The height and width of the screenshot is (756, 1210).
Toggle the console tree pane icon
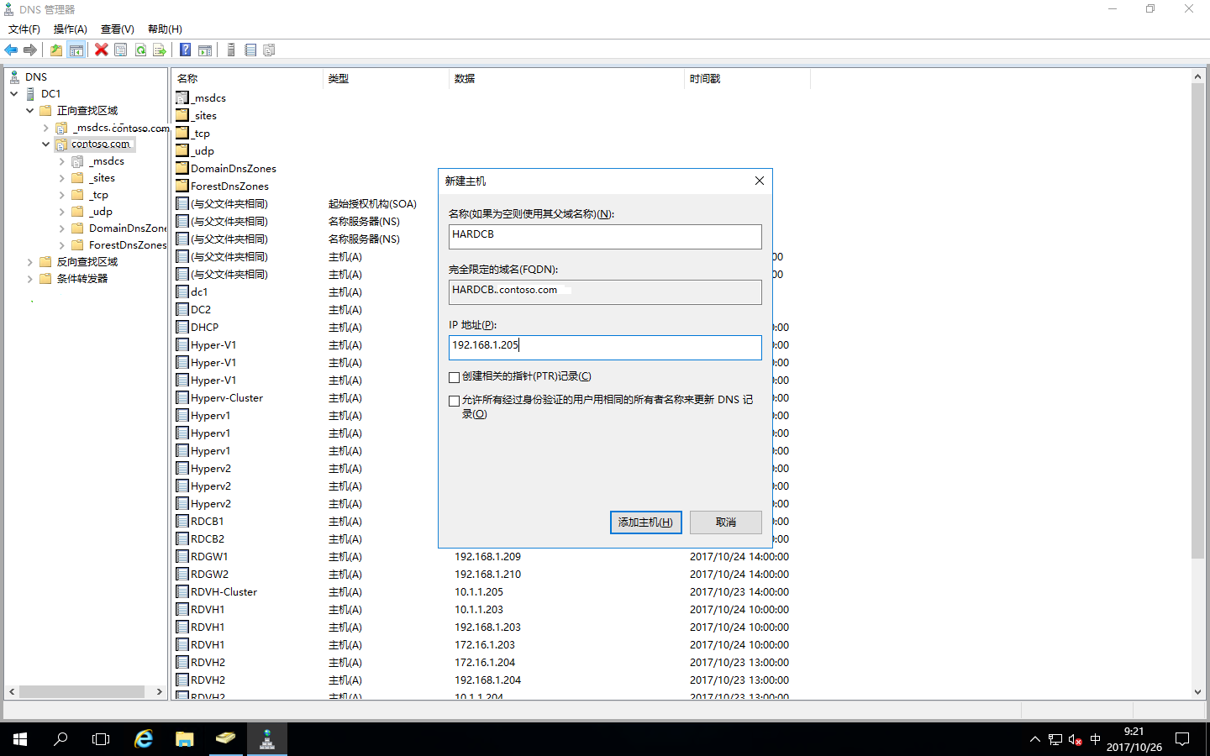pos(76,50)
